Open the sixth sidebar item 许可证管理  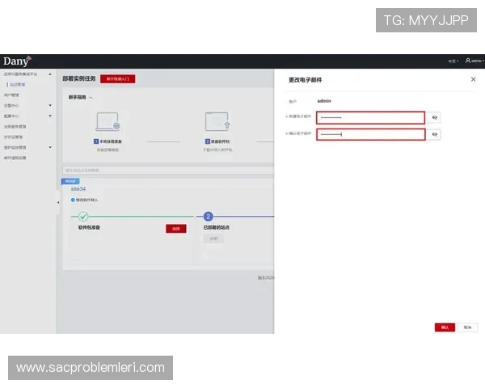(13, 137)
